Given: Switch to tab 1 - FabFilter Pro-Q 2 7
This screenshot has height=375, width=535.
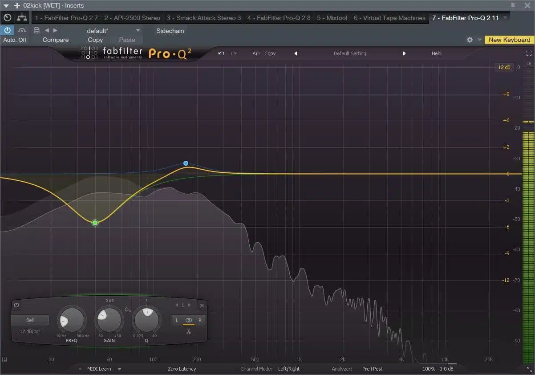Looking at the screenshot, I should tap(66, 18).
